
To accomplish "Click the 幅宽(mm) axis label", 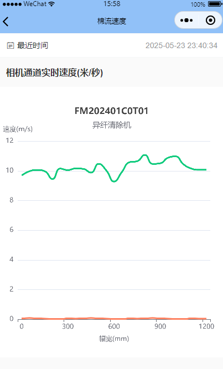I will coord(114,339).
